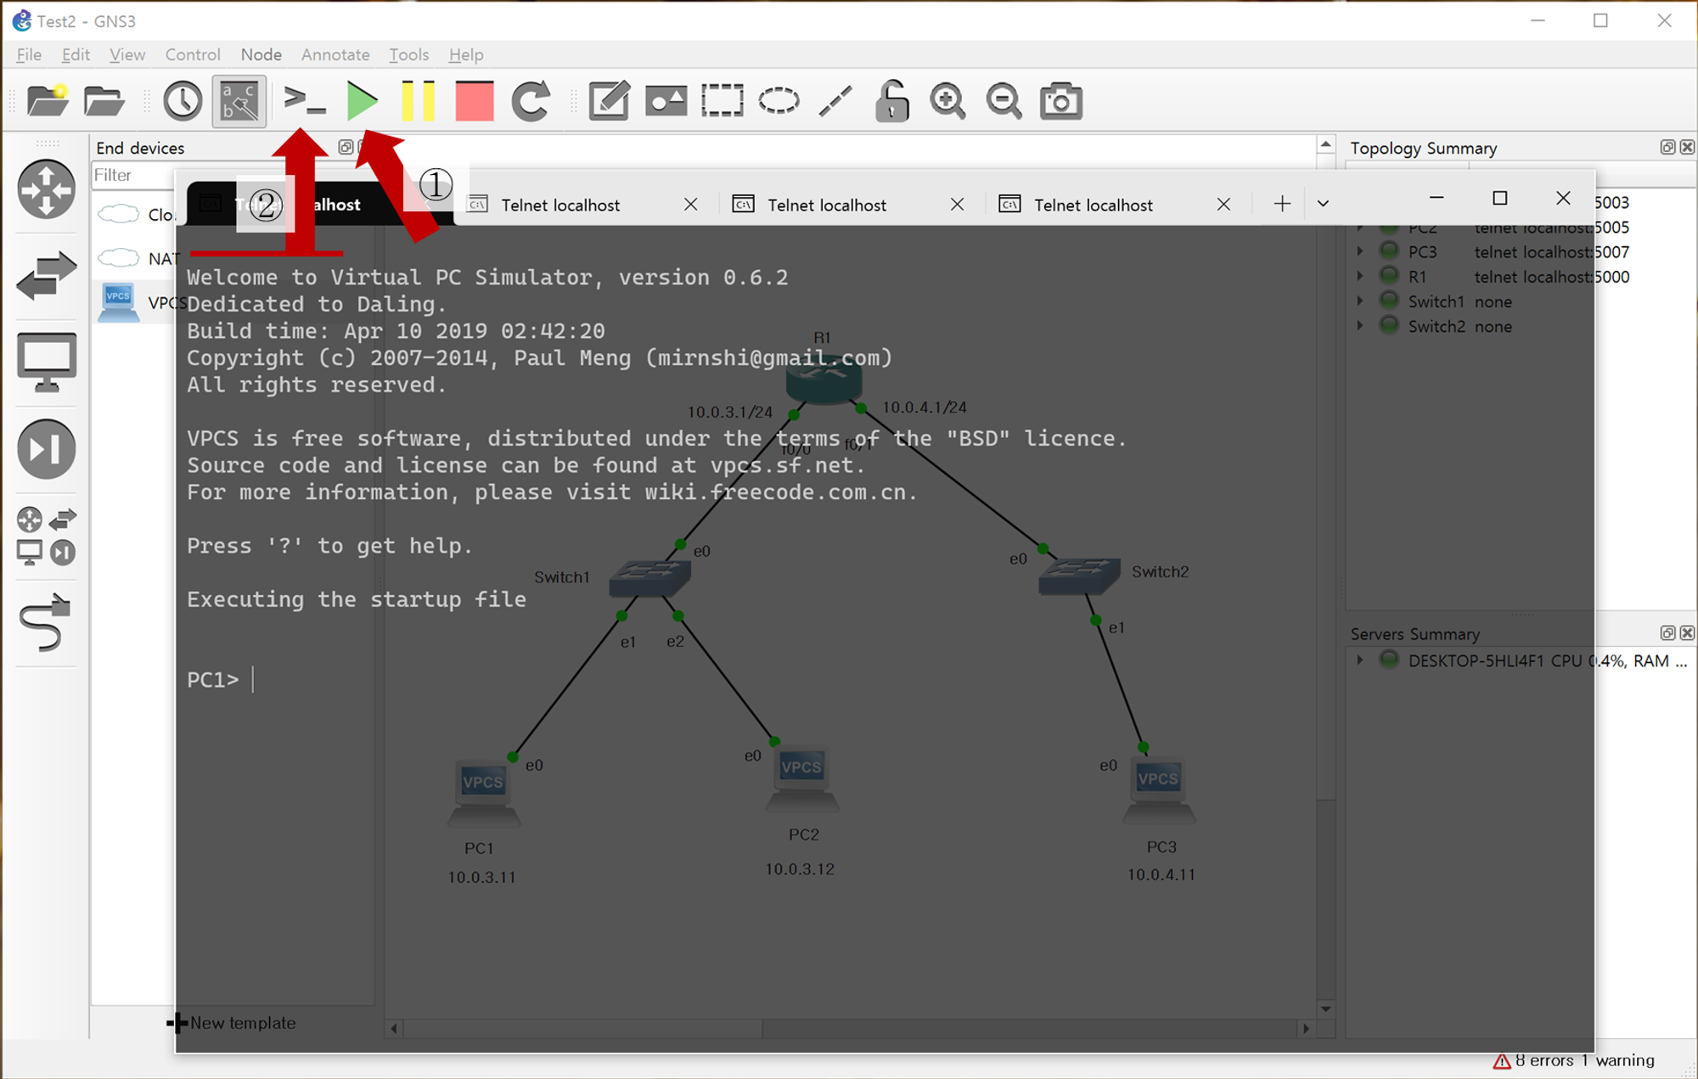
Task: Click the canvas scroll up arrow
Action: click(1325, 144)
